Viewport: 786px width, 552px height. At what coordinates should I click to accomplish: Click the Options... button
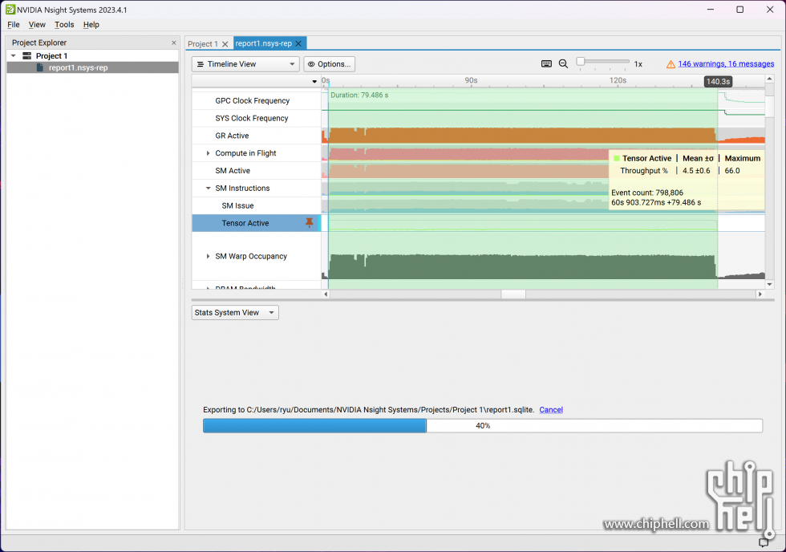330,64
